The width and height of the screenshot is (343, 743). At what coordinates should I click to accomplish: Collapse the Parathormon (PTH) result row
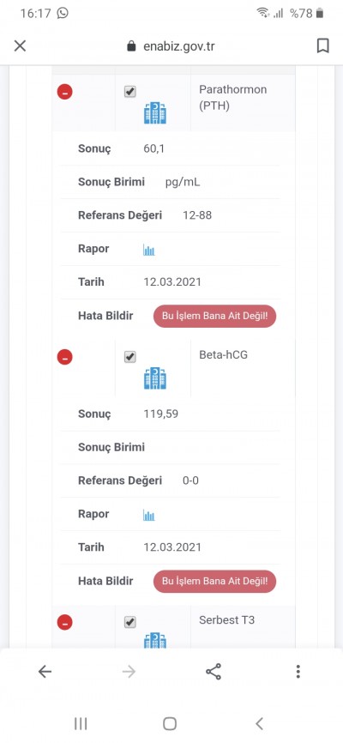[x=65, y=92]
